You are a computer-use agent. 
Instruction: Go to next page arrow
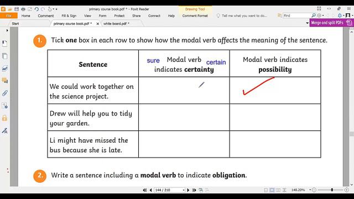point(188,190)
